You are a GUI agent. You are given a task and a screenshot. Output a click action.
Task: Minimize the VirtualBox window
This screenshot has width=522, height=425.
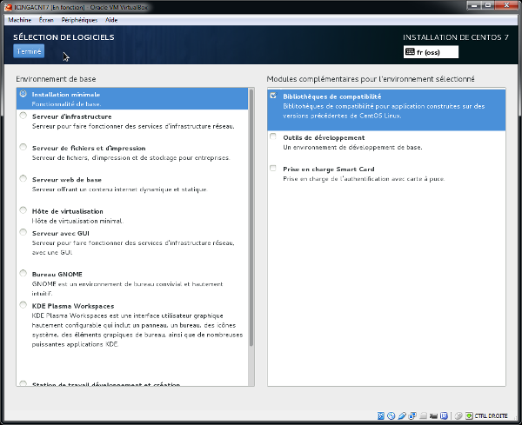474,5
